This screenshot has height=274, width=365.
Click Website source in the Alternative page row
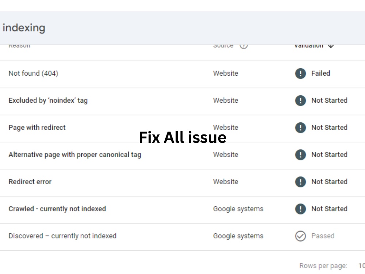point(226,155)
